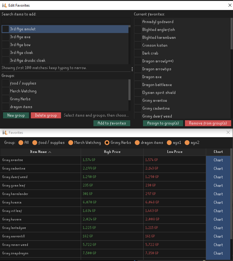Check Blighted anglerfish in current favorites
This screenshot has width=233, height=261.
click(x=138, y=30)
